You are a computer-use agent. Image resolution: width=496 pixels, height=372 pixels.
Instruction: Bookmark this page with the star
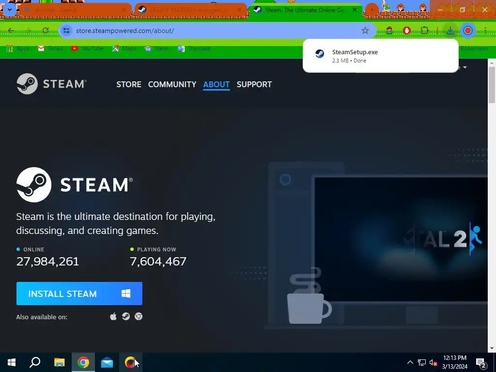[x=365, y=31]
